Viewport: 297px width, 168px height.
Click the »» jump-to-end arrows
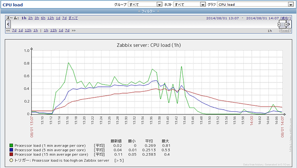74,30
